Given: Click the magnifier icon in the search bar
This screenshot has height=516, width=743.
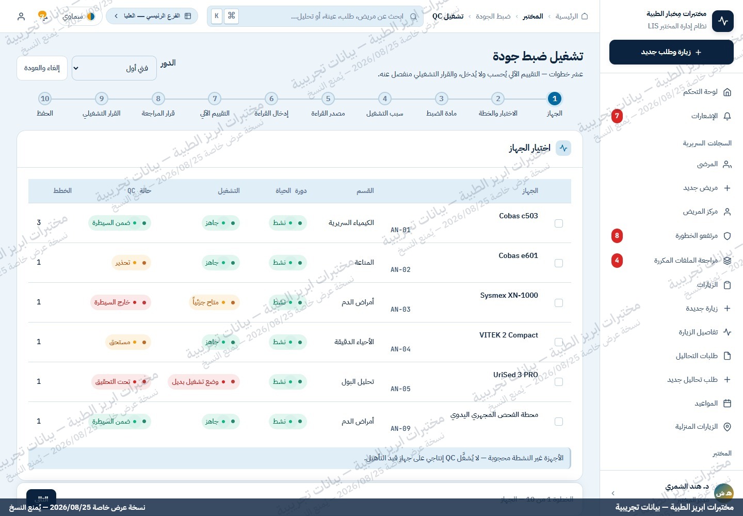Looking at the screenshot, I should (413, 17).
